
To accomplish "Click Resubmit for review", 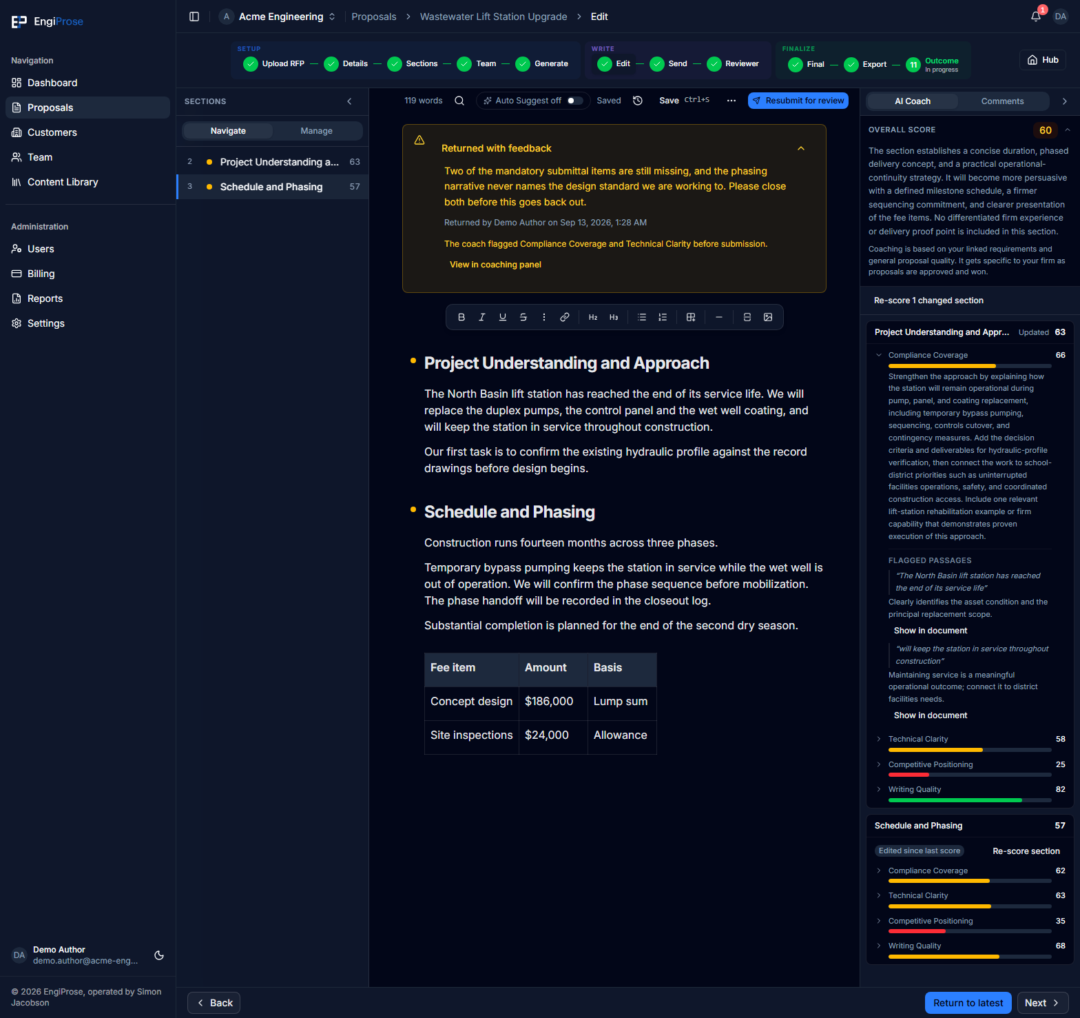I will click(798, 101).
